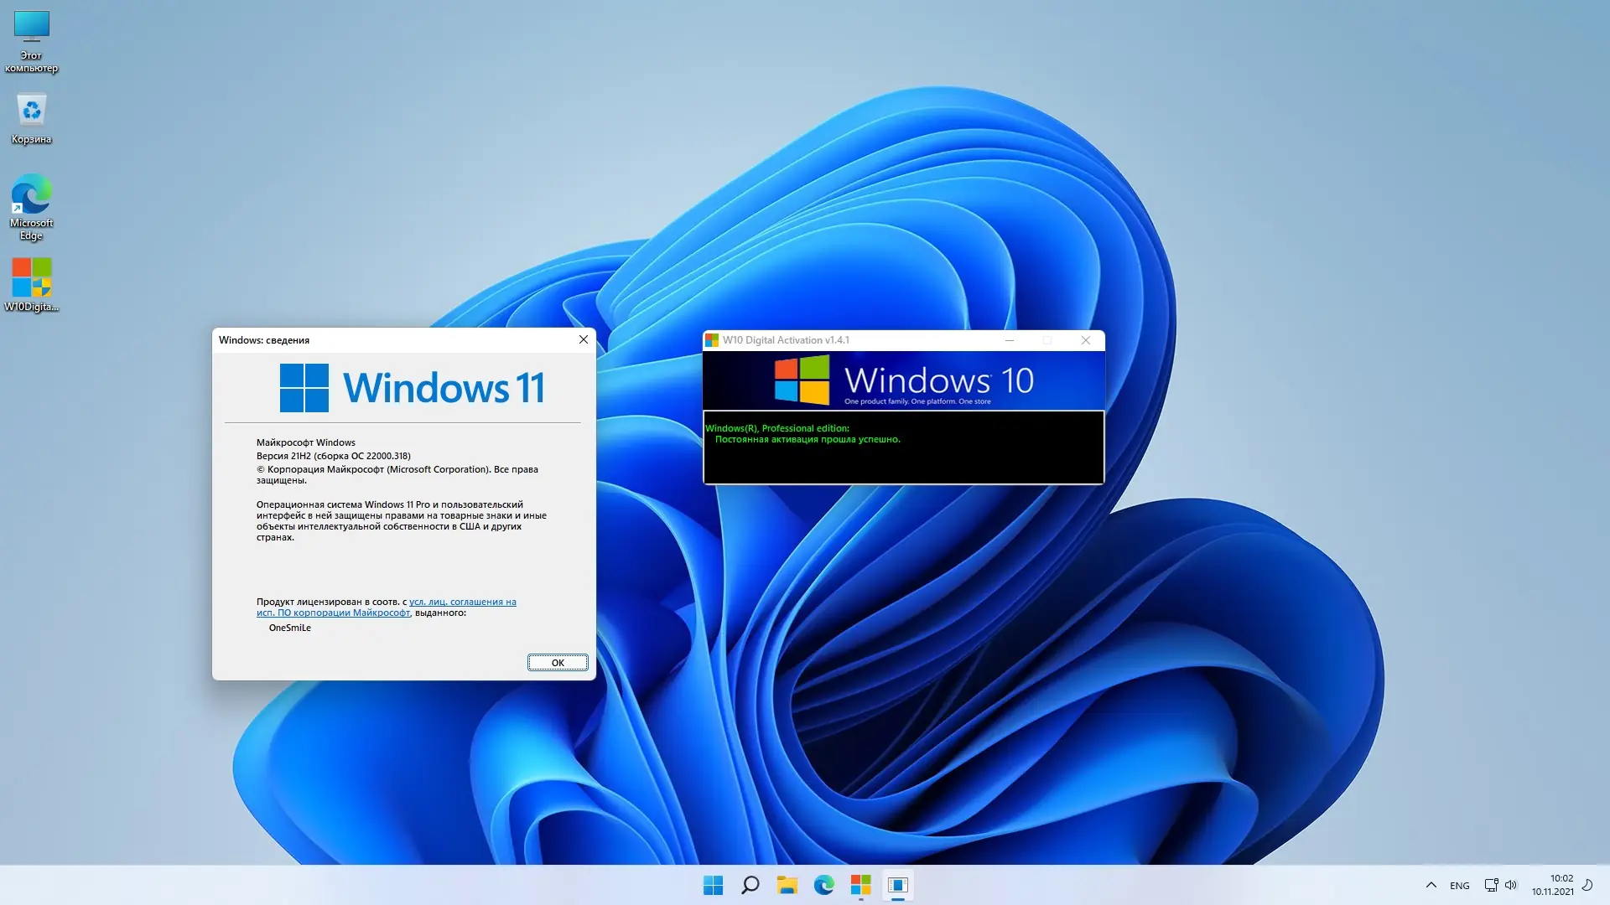The height and width of the screenshot is (905, 1610).
Task: Open volume speaker tray icon
Action: [x=1511, y=885]
